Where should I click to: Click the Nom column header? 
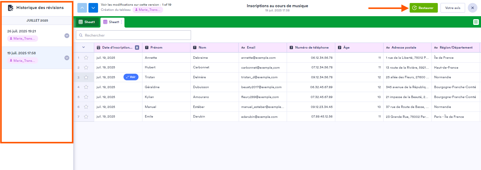(215, 47)
